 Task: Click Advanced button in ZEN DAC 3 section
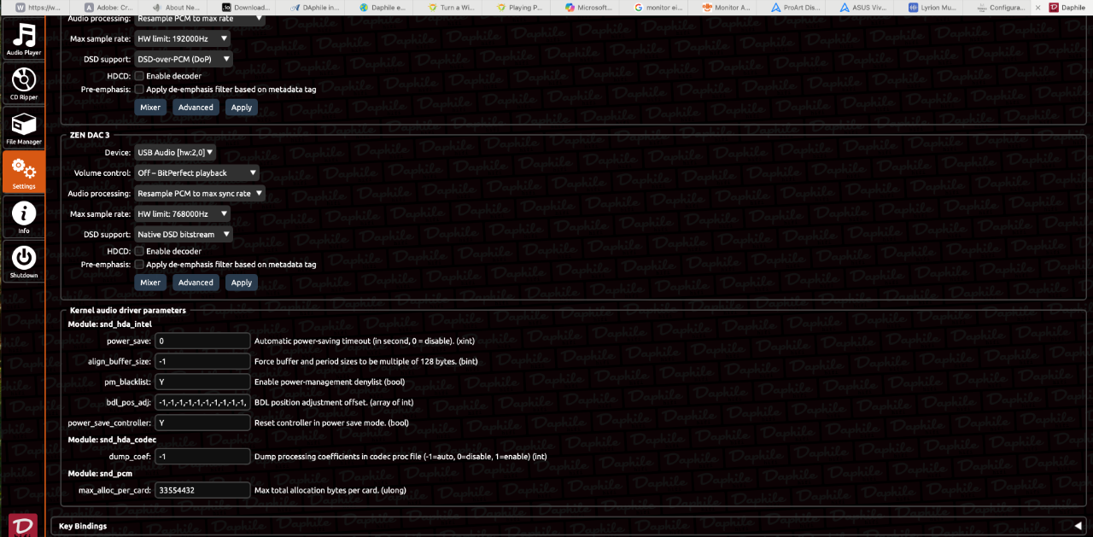[x=196, y=283]
